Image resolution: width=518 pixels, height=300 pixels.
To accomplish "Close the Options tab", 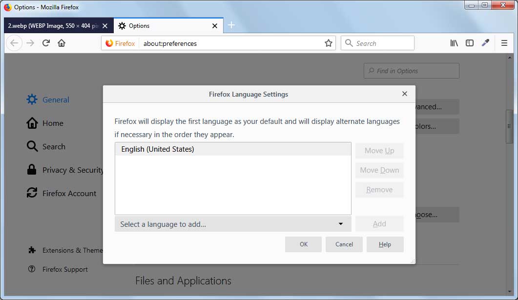I will point(215,26).
